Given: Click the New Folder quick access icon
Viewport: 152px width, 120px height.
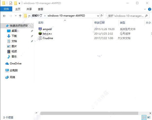Looking at the screenshot, I should pos(15,3).
